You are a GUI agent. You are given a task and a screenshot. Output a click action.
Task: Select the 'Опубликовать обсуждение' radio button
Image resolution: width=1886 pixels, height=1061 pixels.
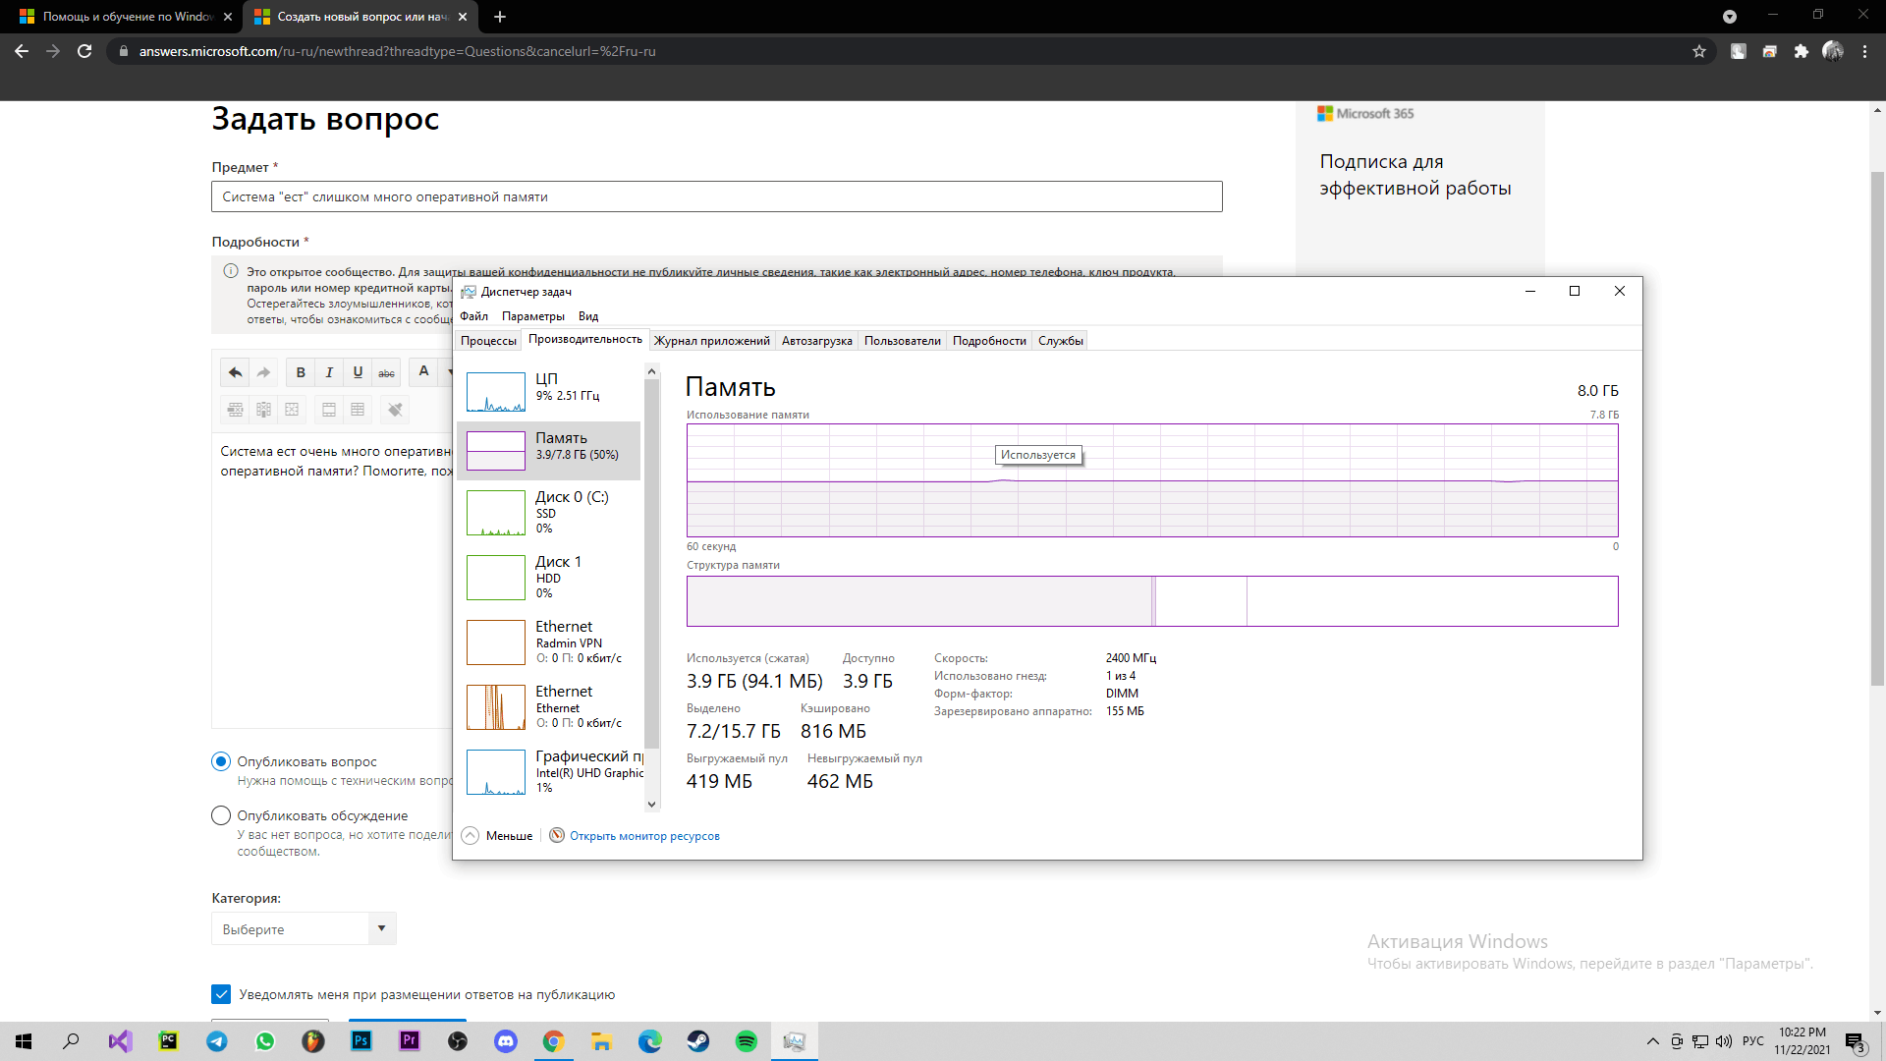click(x=221, y=815)
